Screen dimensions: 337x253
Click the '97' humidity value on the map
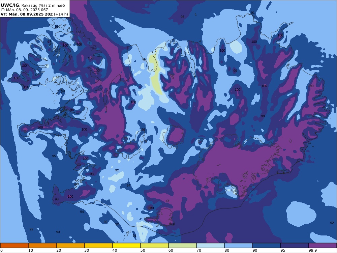coord(49,42)
